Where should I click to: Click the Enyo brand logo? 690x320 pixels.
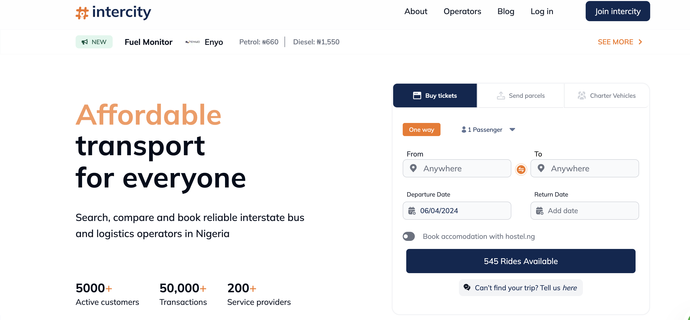click(192, 42)
